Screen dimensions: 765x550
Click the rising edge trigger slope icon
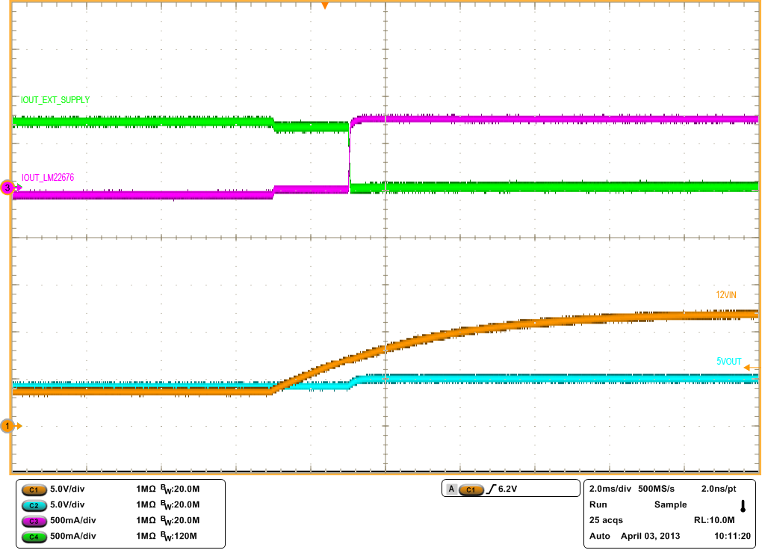[491, 489]
